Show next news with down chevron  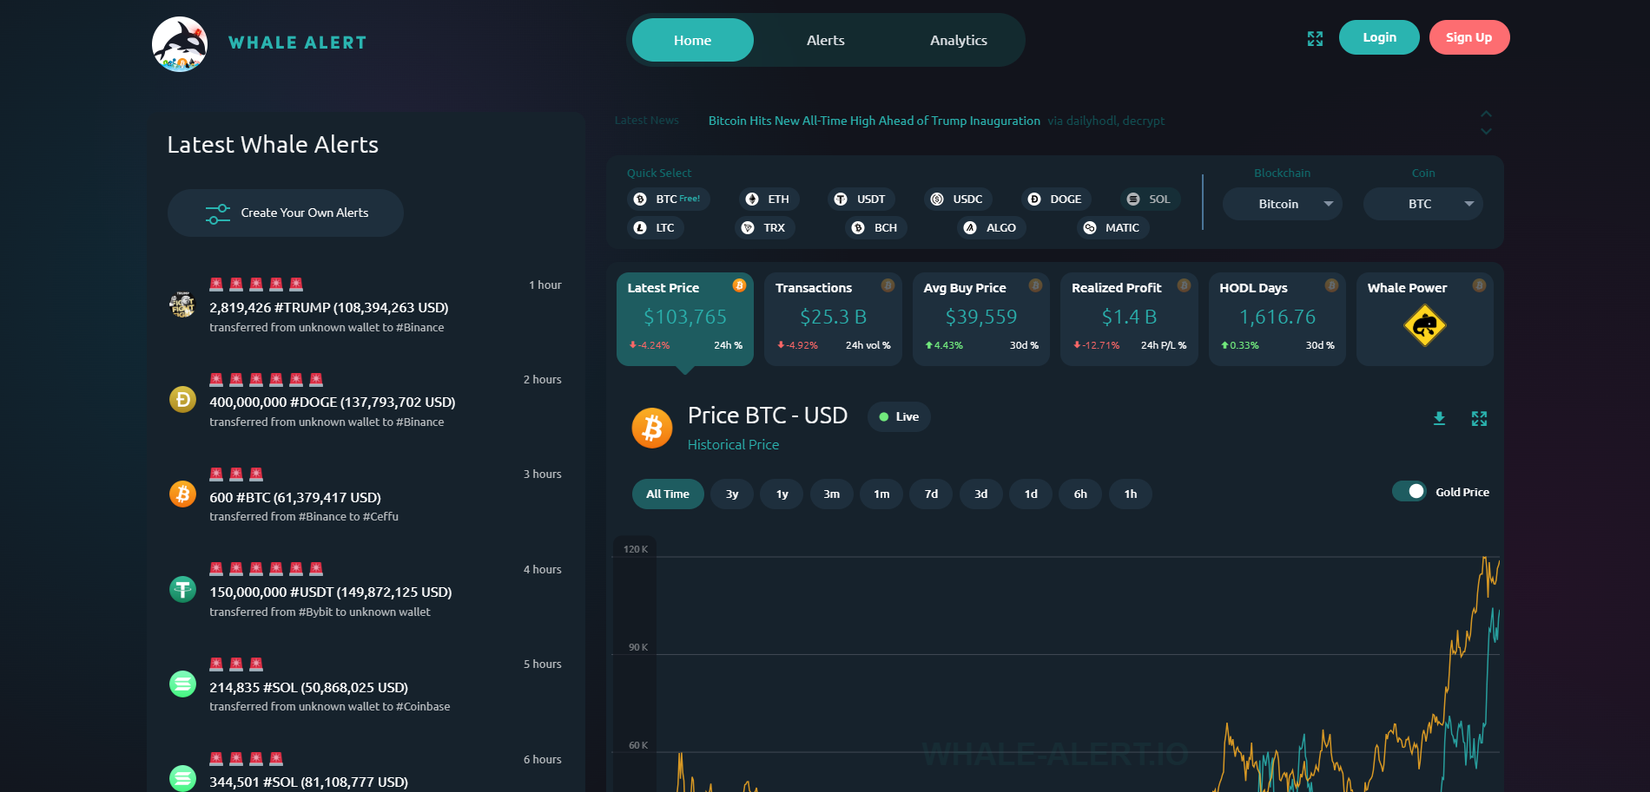(1486, 131)
